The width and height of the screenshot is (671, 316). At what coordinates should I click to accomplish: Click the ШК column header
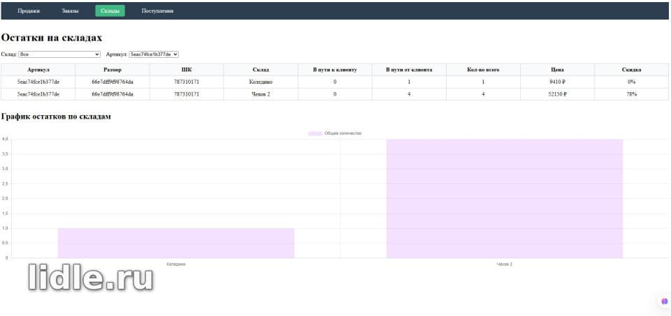pos(187,70)
